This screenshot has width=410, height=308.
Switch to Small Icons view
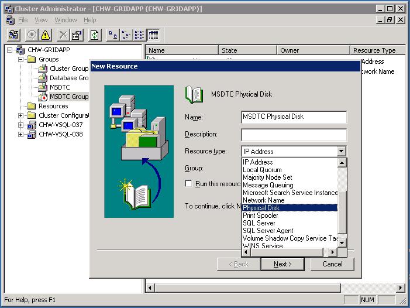pyautogui.click(x=126, y=35)
